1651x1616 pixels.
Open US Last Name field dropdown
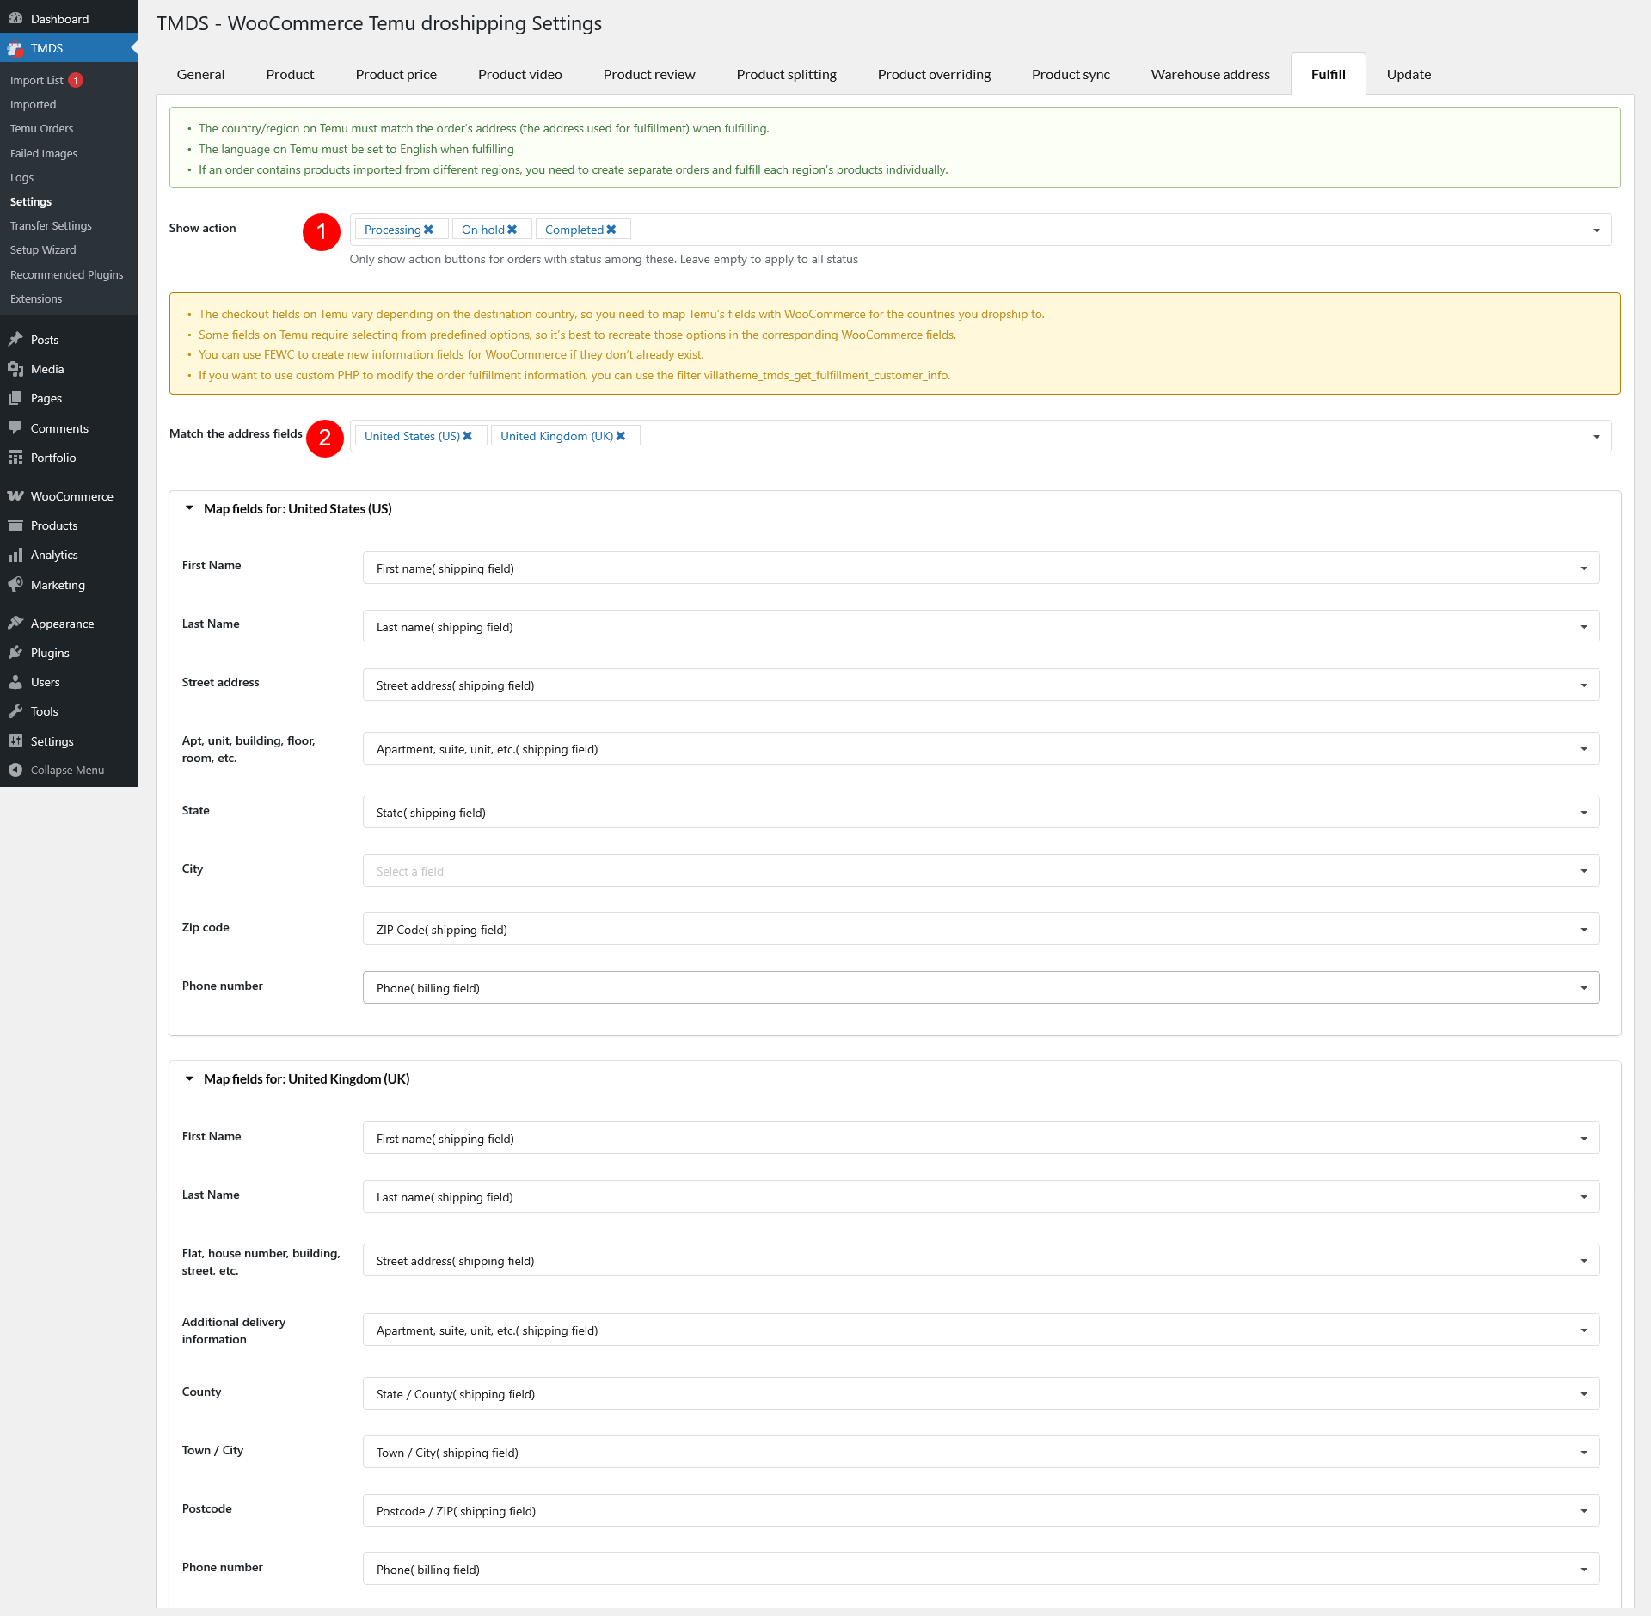981,626
